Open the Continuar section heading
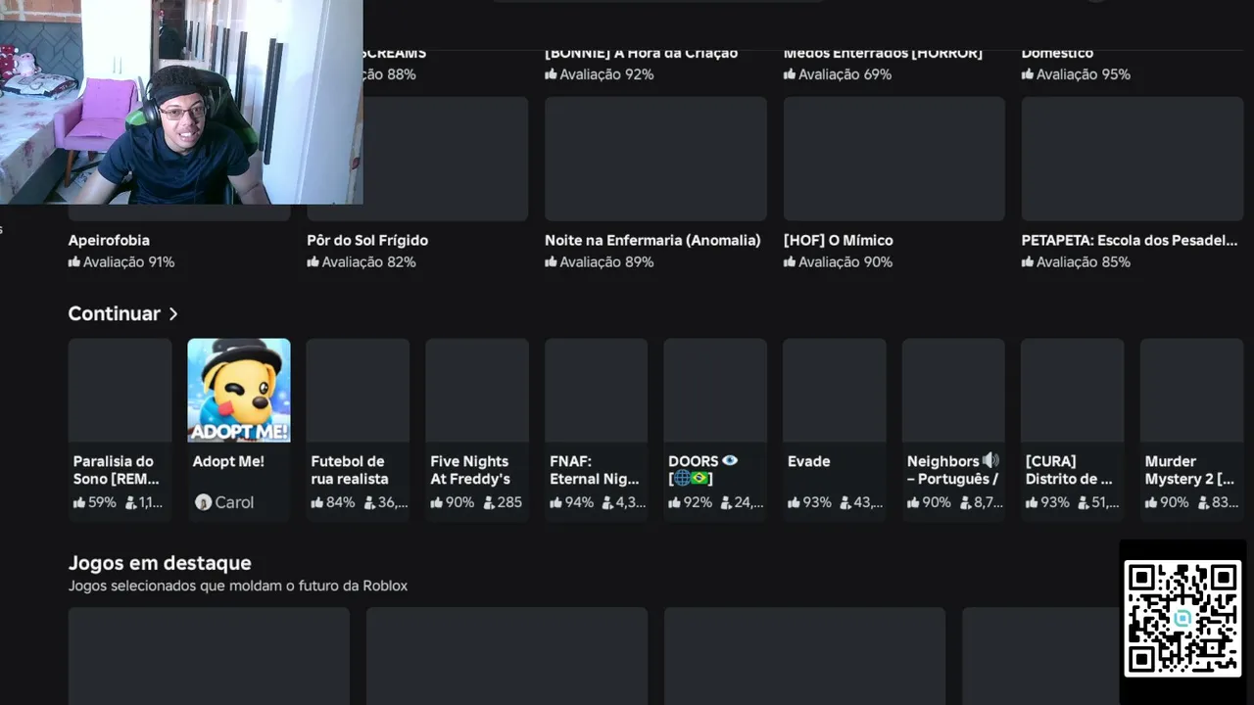Image resolution: width=1254 pixels, height=705 pixels. 114,313
